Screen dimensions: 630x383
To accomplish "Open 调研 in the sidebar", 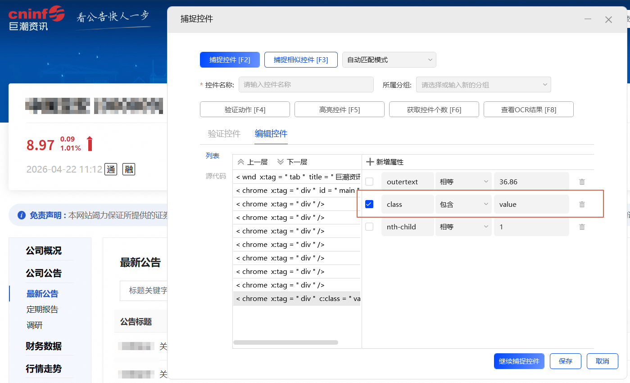I will (35, 325).
